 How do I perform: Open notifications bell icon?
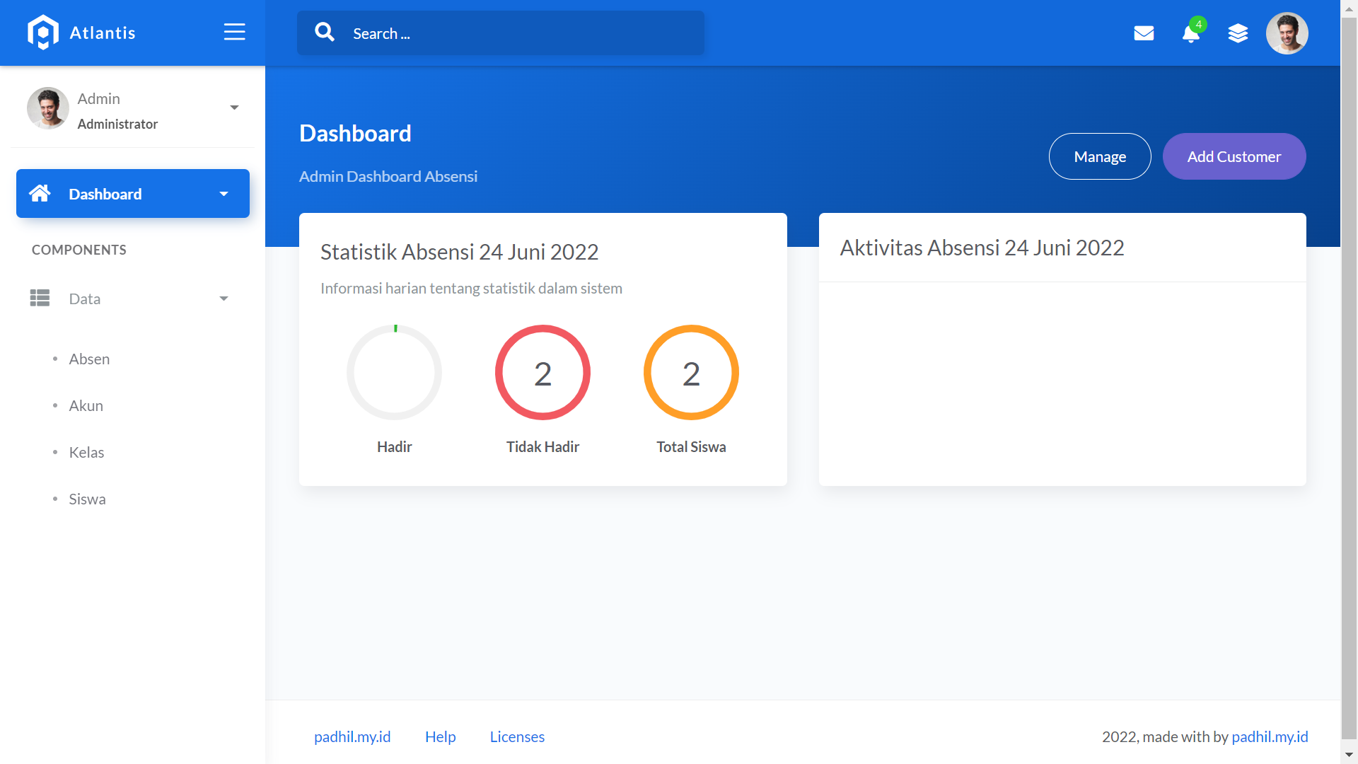(x=1191, y=33)
